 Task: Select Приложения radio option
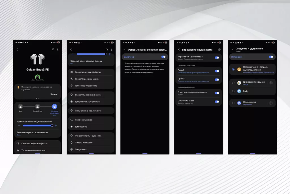tap(233, 103)
